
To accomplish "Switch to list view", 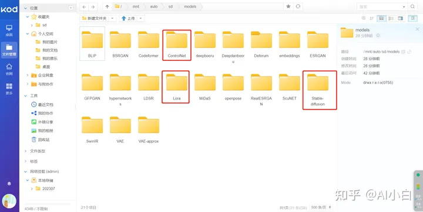I will (391, 18).
